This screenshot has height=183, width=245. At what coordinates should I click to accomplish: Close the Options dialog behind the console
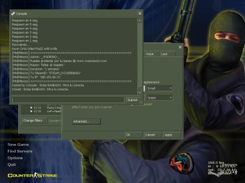[180, 47]
